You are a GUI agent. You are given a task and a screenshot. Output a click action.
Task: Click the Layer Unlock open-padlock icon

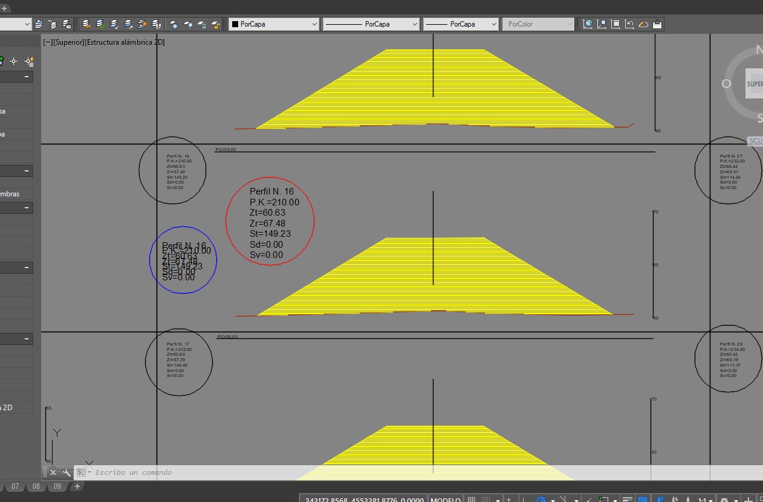click(216, 24)
